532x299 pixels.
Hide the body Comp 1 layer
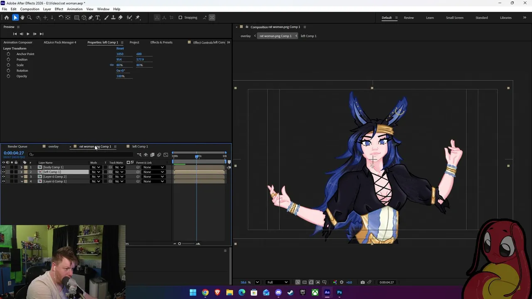(3, 167)
